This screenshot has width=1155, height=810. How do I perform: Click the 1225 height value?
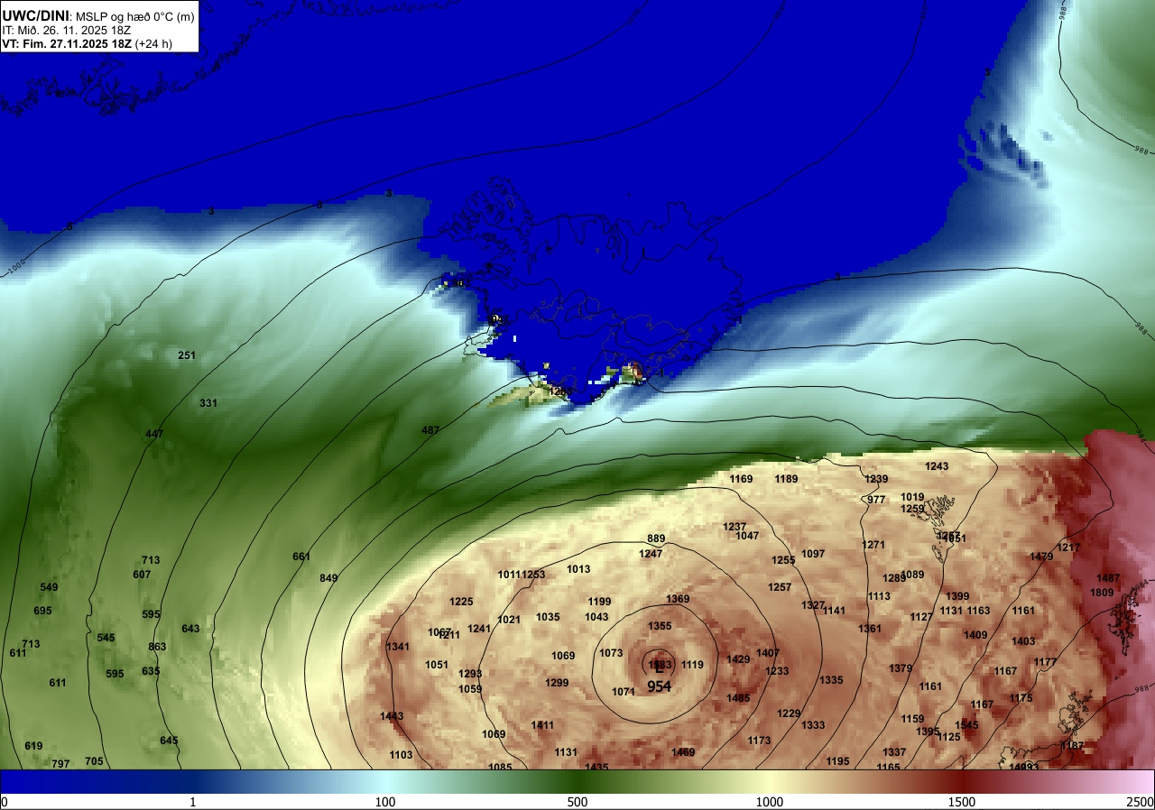pos(461,602)
